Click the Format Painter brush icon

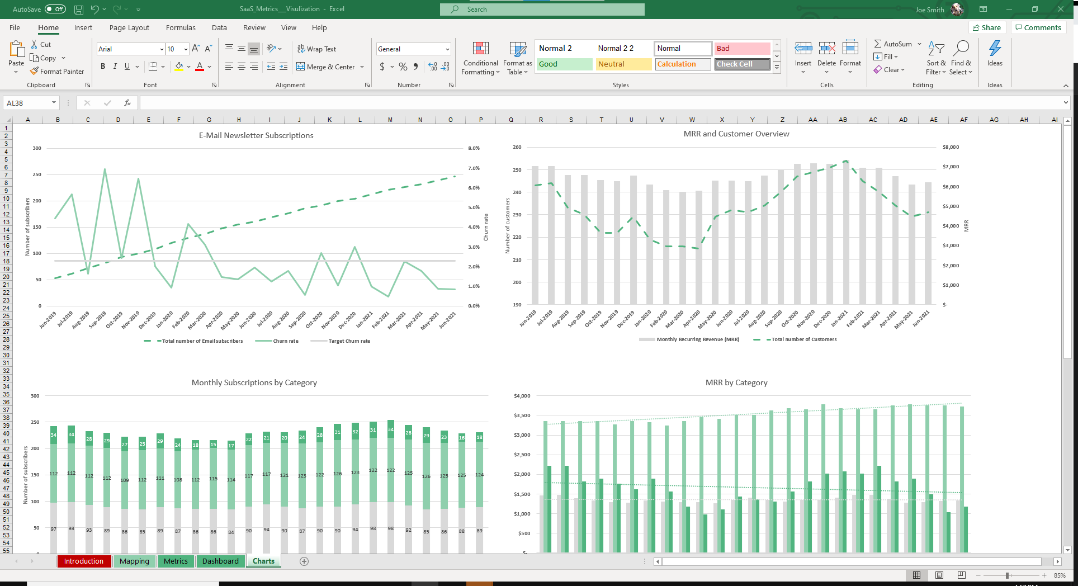tap(35, 72)
